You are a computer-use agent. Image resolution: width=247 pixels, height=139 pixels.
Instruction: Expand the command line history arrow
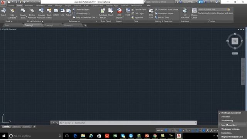[x=195, y=123]
